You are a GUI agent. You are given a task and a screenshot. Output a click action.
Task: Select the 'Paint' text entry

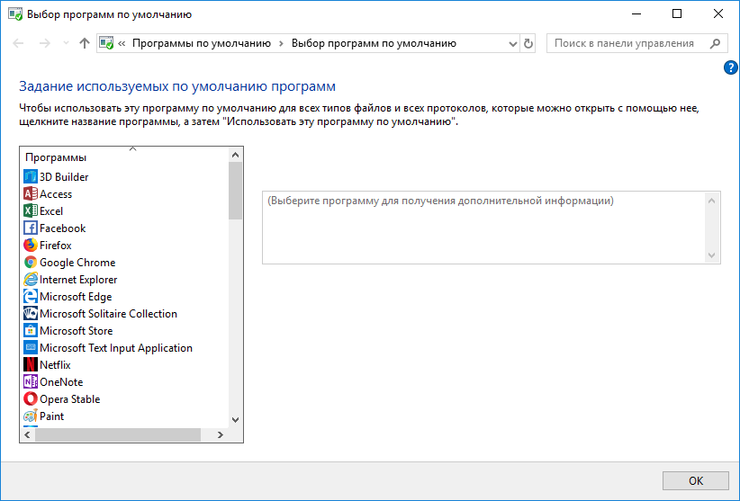[x=52, y=416]
